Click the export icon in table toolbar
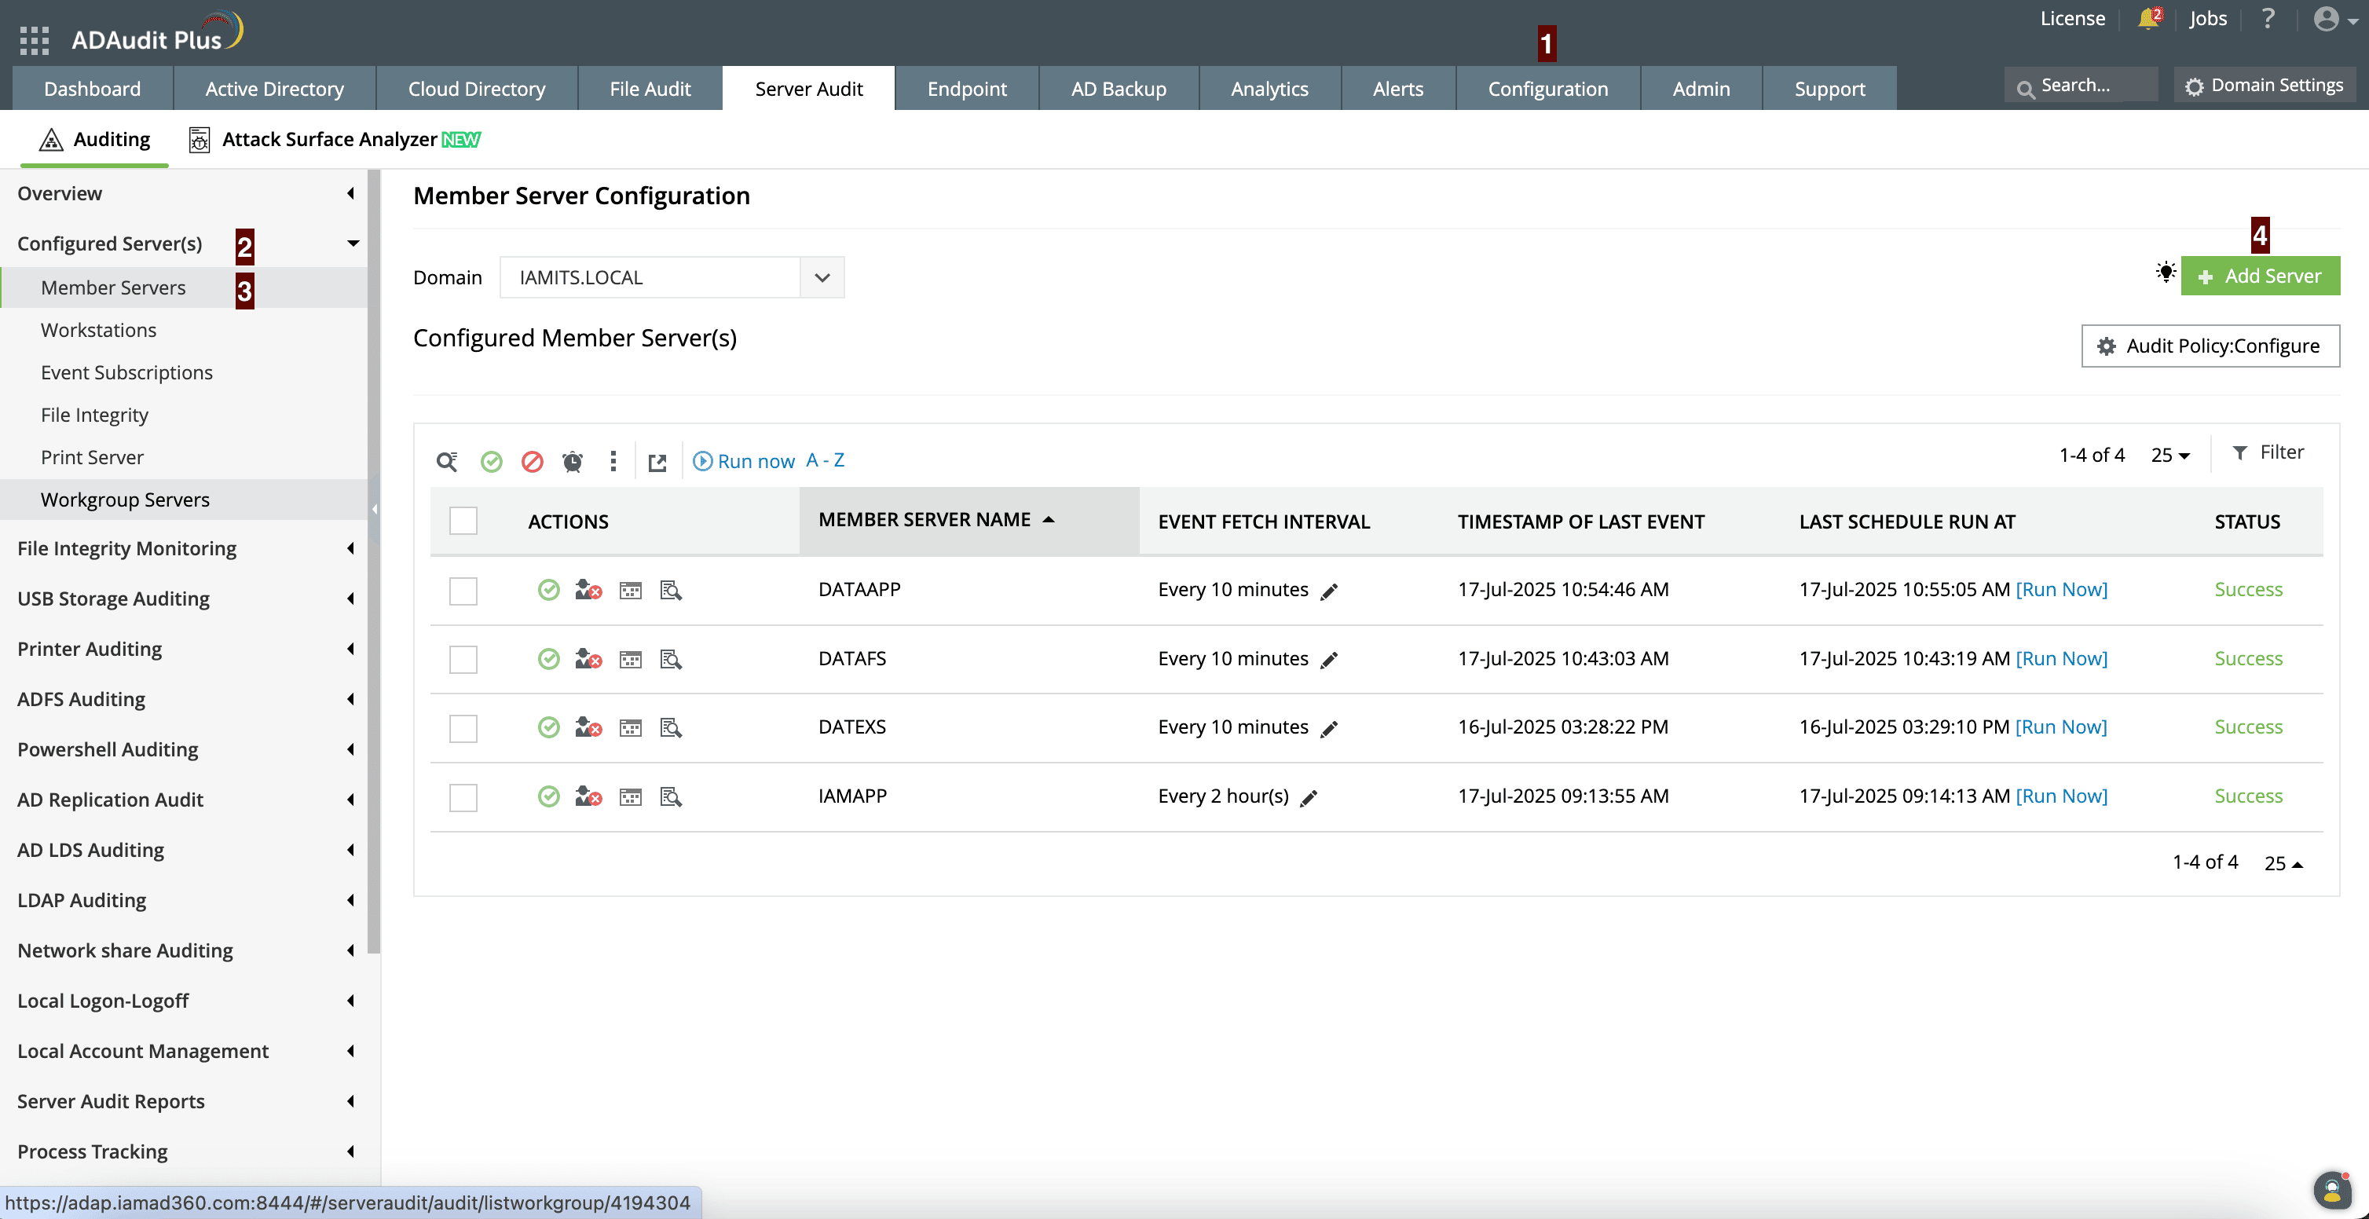Screen dimensions: 2369x1219 657,463
